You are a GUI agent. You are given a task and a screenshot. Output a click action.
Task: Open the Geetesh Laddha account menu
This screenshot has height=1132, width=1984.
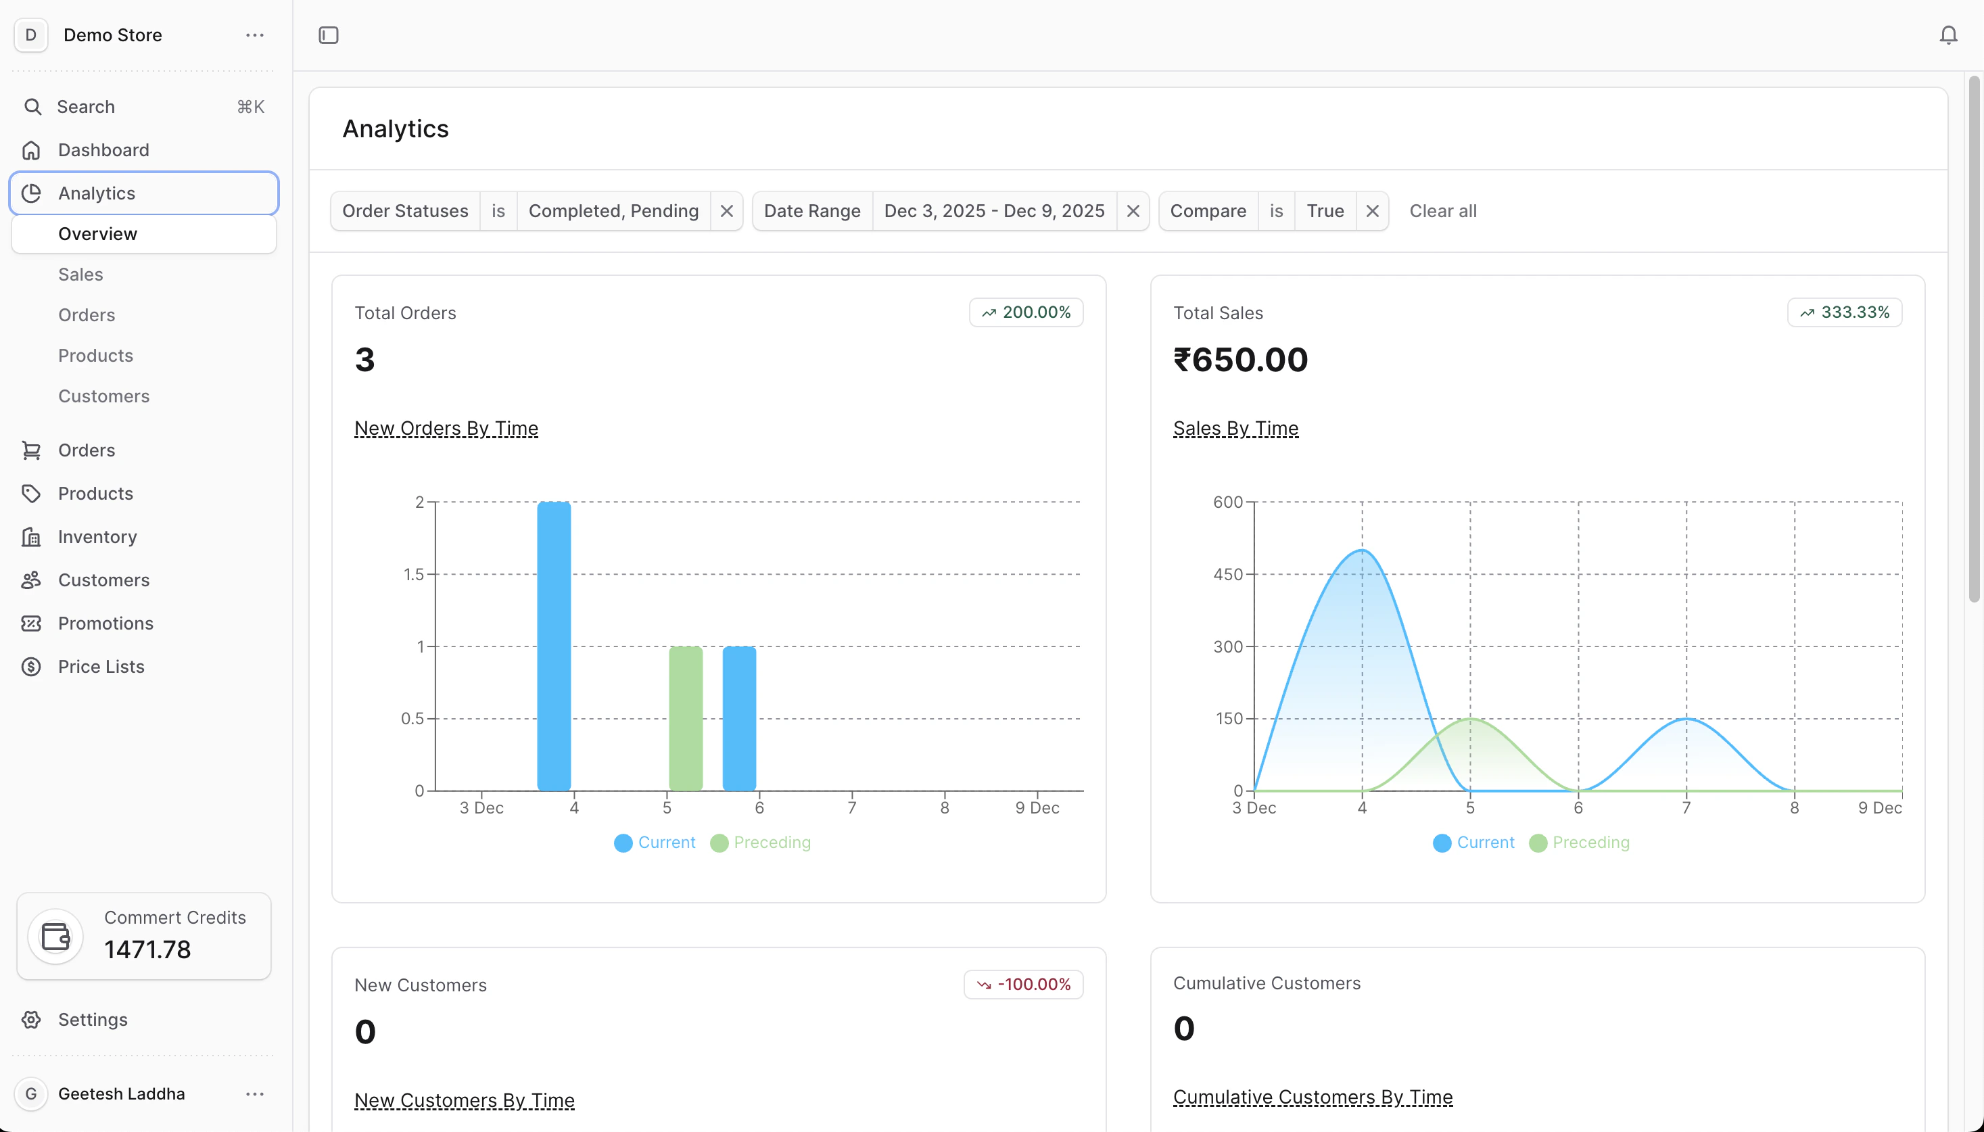[121, 1093]
